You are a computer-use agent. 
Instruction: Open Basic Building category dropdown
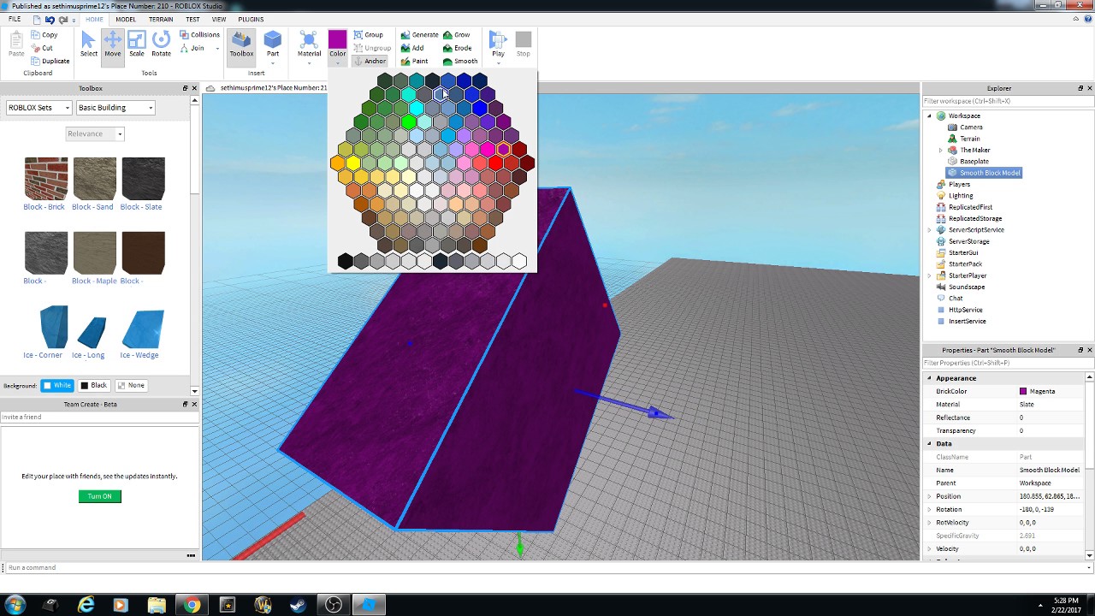click(x=115, y=108)
